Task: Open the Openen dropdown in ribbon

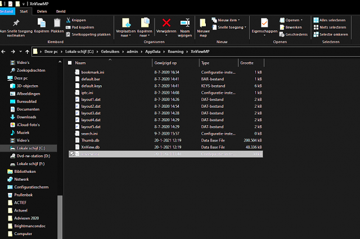Action: point(291,20)
